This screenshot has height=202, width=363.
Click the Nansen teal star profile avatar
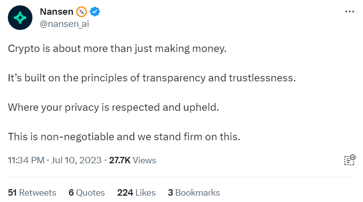coord(20,18)
